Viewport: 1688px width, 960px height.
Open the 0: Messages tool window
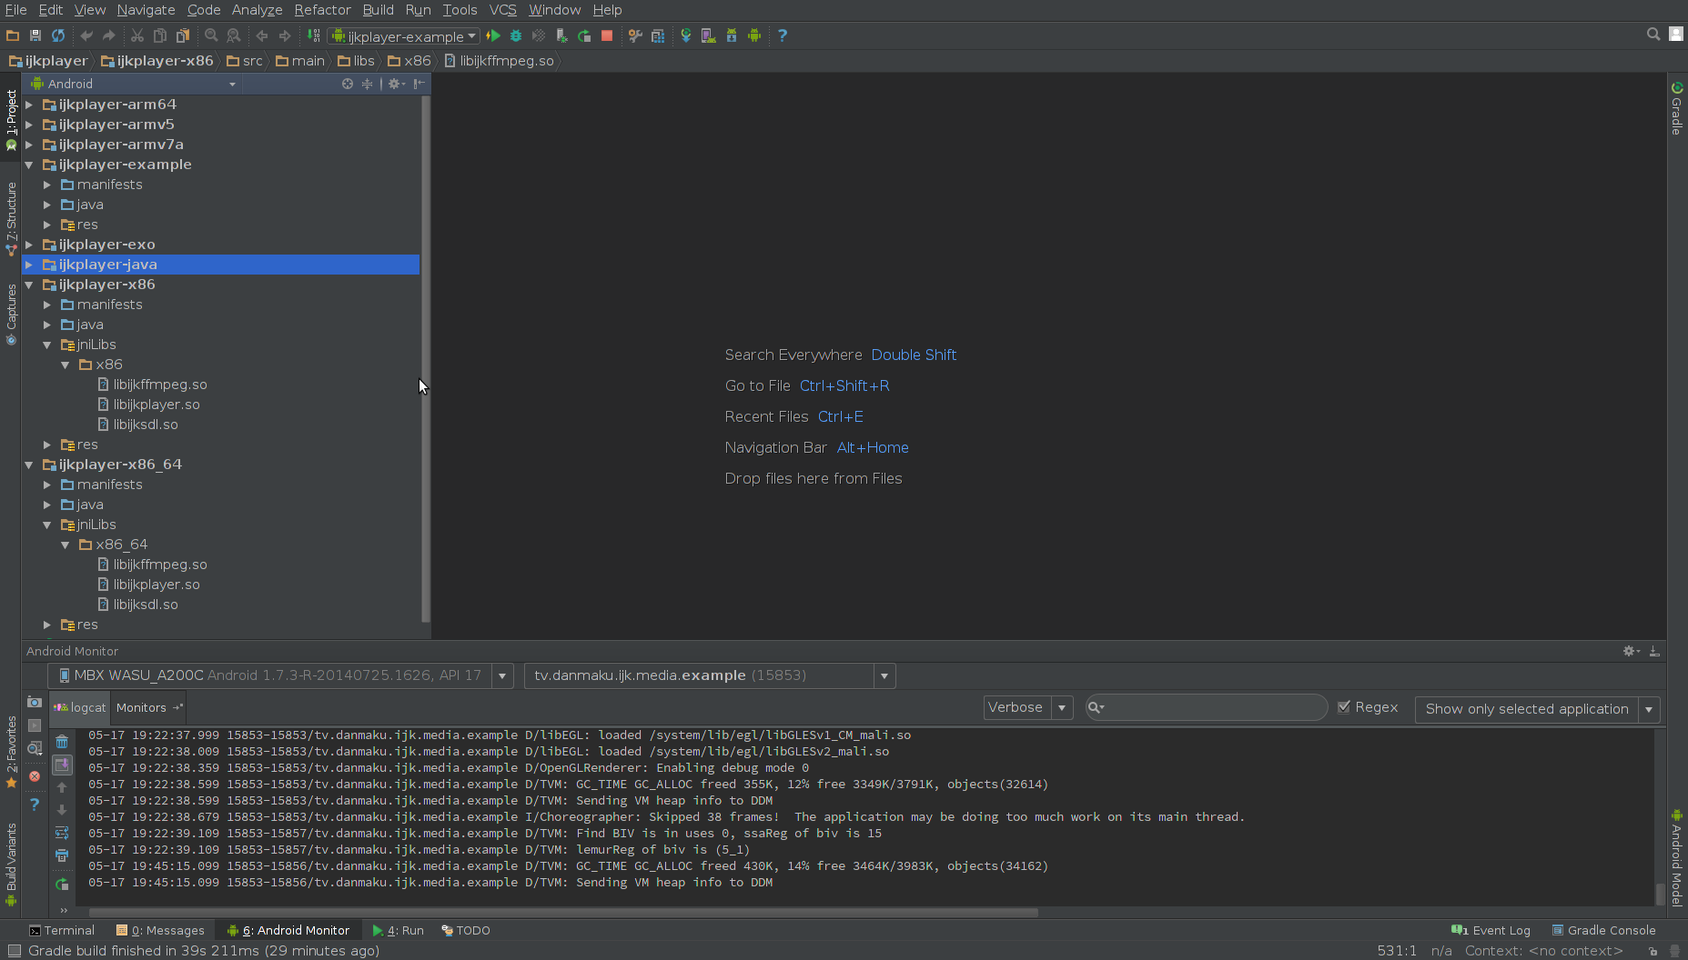pos(160,930)
